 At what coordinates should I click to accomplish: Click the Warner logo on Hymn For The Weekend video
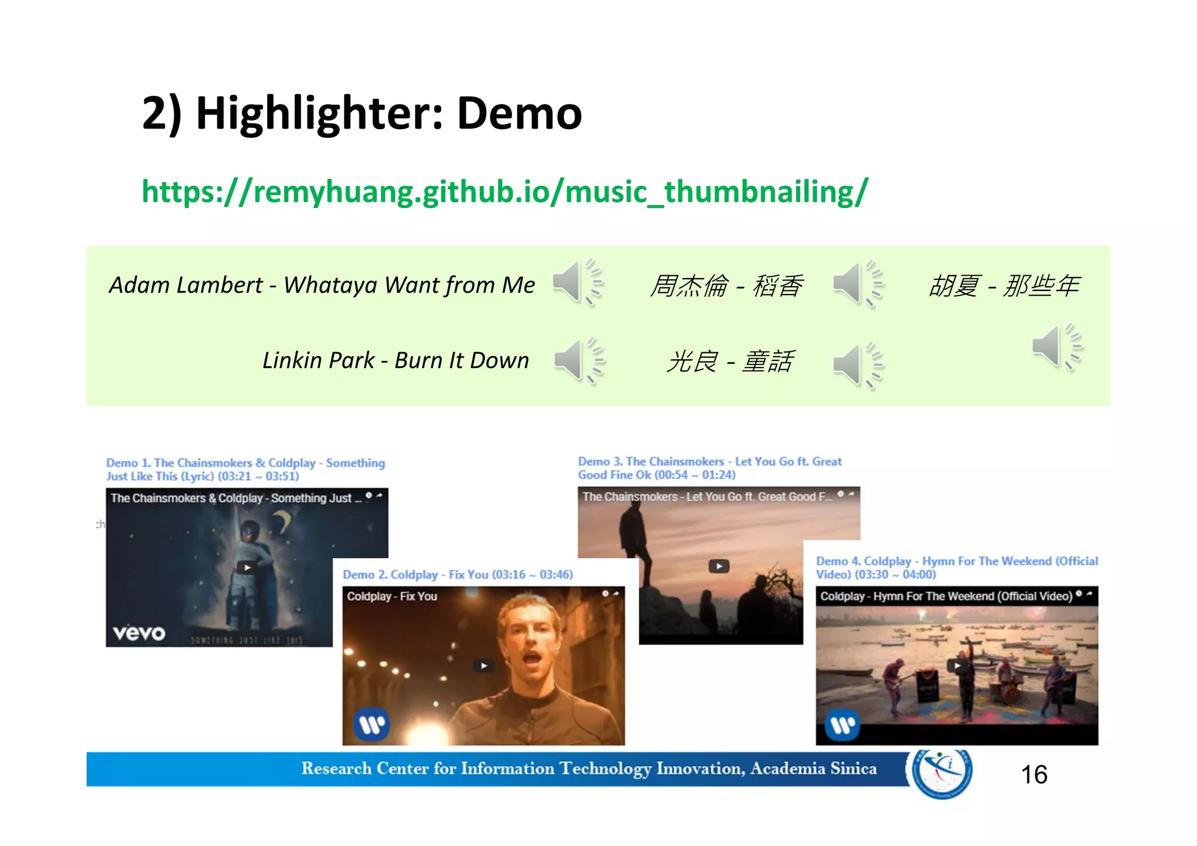click(842, 725)
